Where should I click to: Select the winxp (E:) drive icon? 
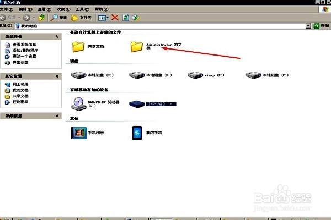click(x=195, y=75)
